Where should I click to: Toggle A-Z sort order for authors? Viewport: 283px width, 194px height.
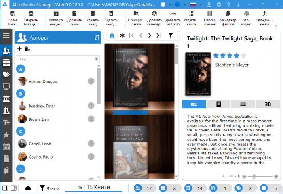click(96, 38)
